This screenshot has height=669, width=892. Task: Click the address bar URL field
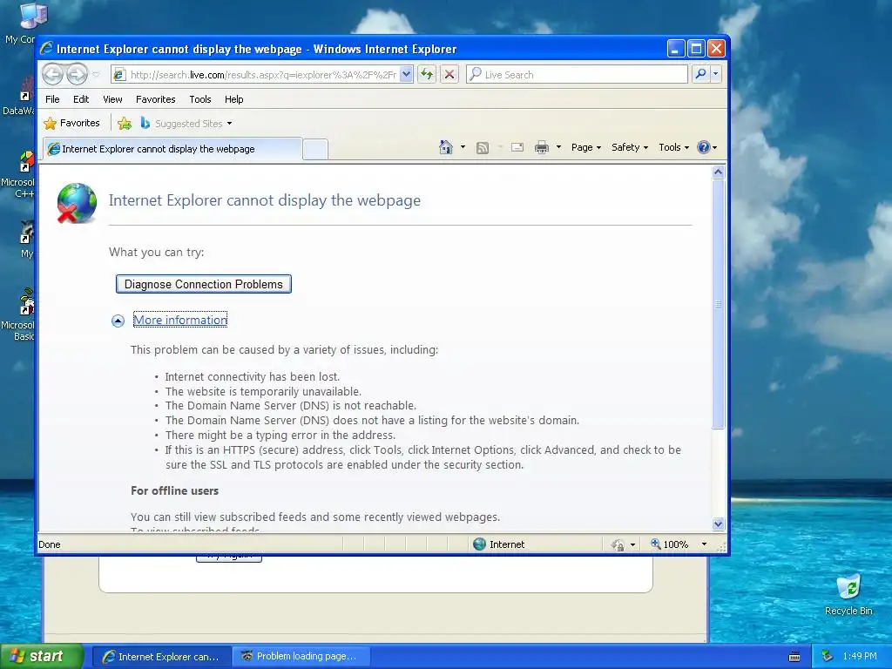(x=262, y=75)
